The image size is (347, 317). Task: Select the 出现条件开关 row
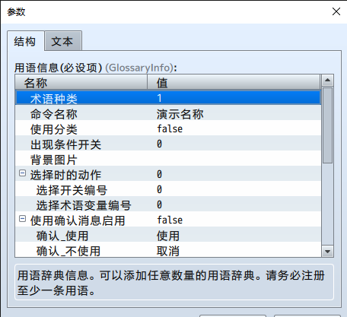pos(168,144)
